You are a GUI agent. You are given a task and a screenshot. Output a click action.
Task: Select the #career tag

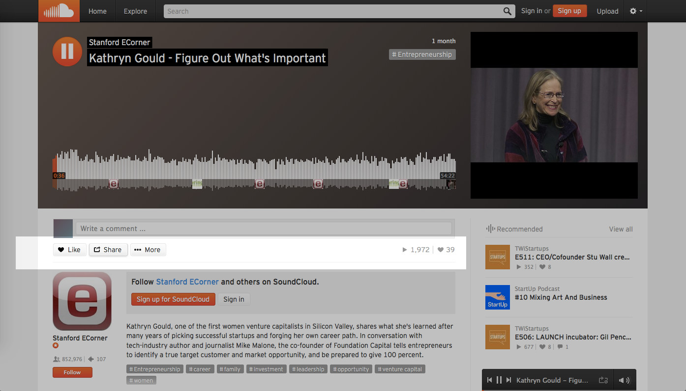[x=200, y=369]
